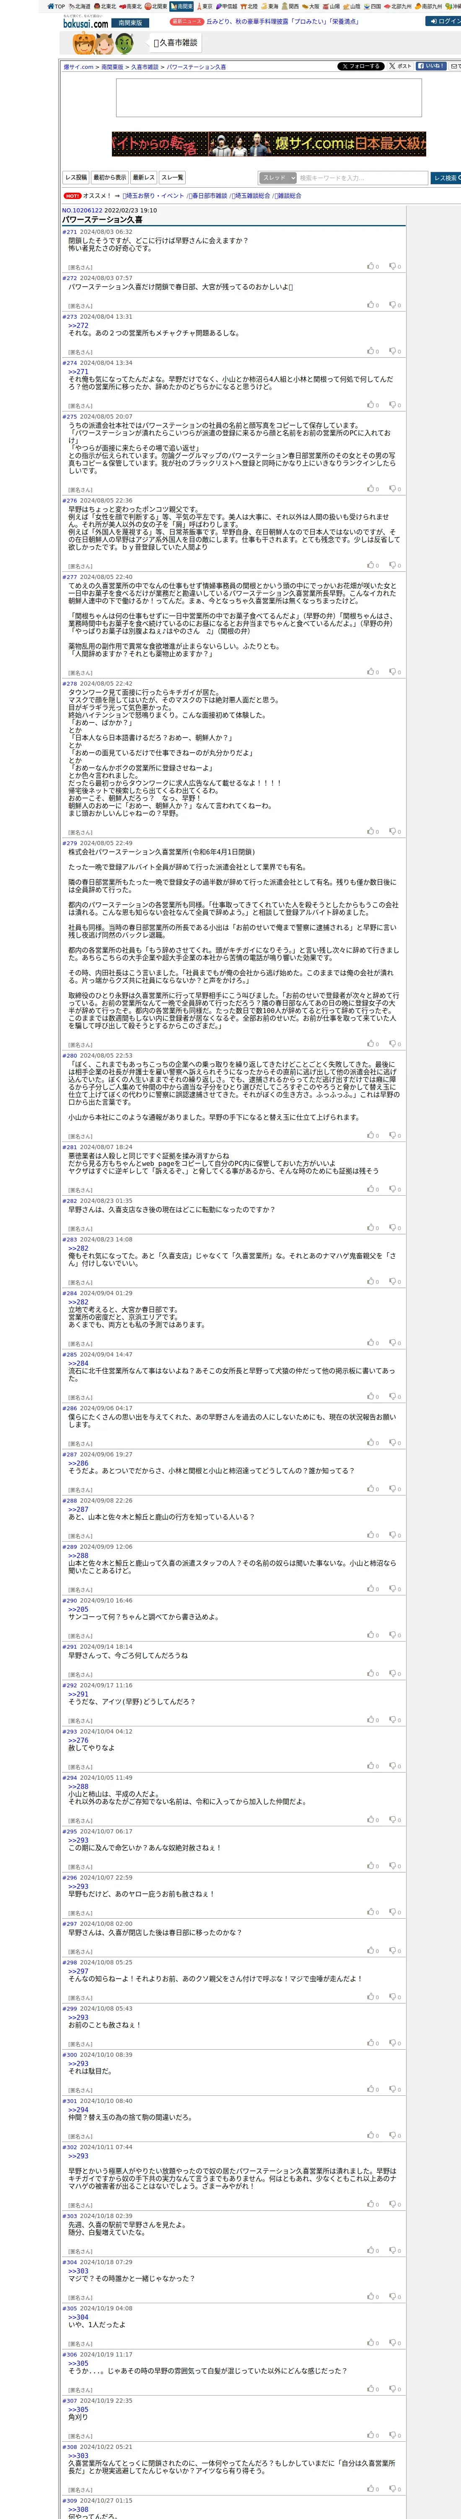Focus the 検索キーワード input field
Image resolution: width=461 pixels, height=2519 pixels.
(363, 178)
